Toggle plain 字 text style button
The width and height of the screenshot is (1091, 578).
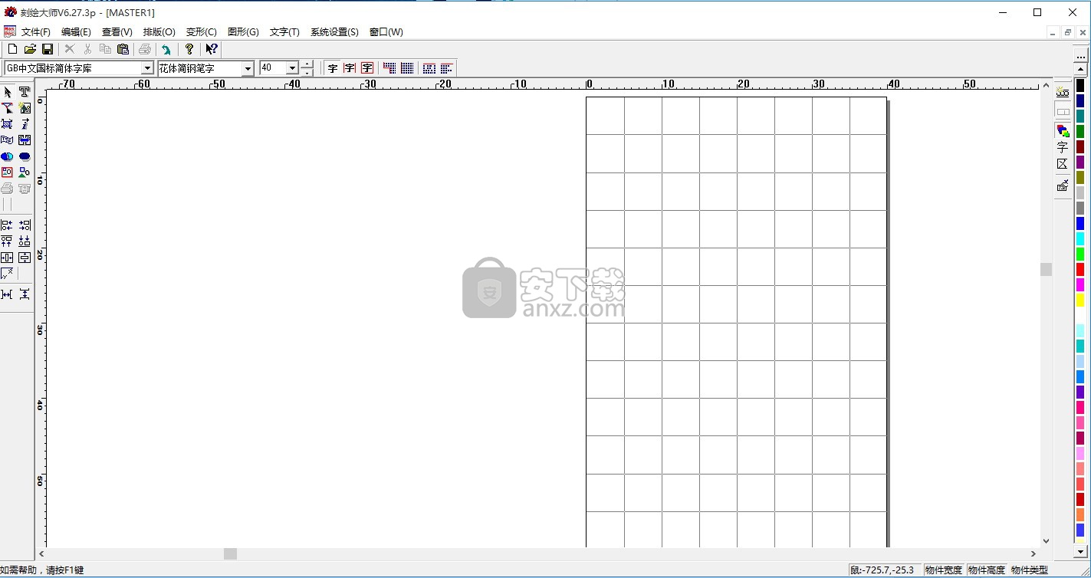coord(333,68)
